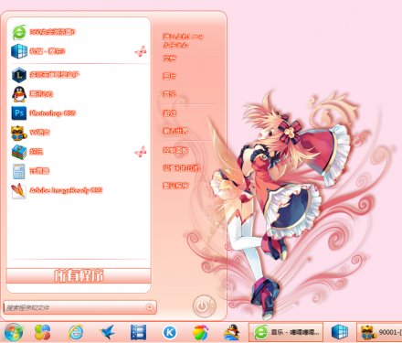
Task: Open Documents (文档) in right pane
Action: click(x=170, y=59)
